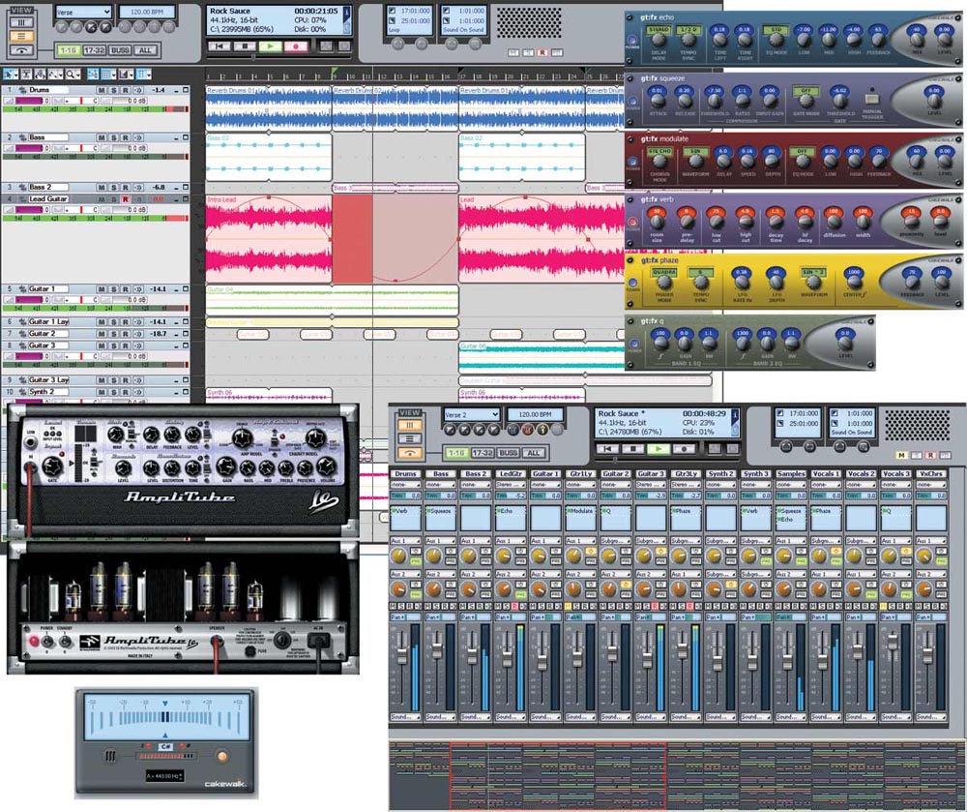Open the Stereo input dropdown on the LedGtr mixer strip

click(x=511, y=485)
